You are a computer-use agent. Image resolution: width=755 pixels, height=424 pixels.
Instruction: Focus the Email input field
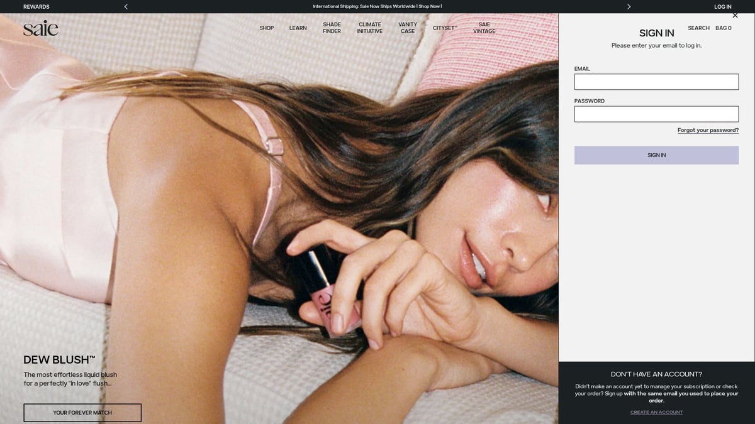click(656, 82)
